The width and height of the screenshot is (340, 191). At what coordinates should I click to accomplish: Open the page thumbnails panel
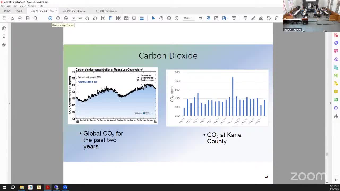4,28
